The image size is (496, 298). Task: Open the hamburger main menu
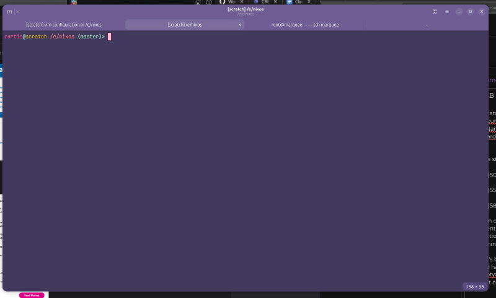point(446,12)
